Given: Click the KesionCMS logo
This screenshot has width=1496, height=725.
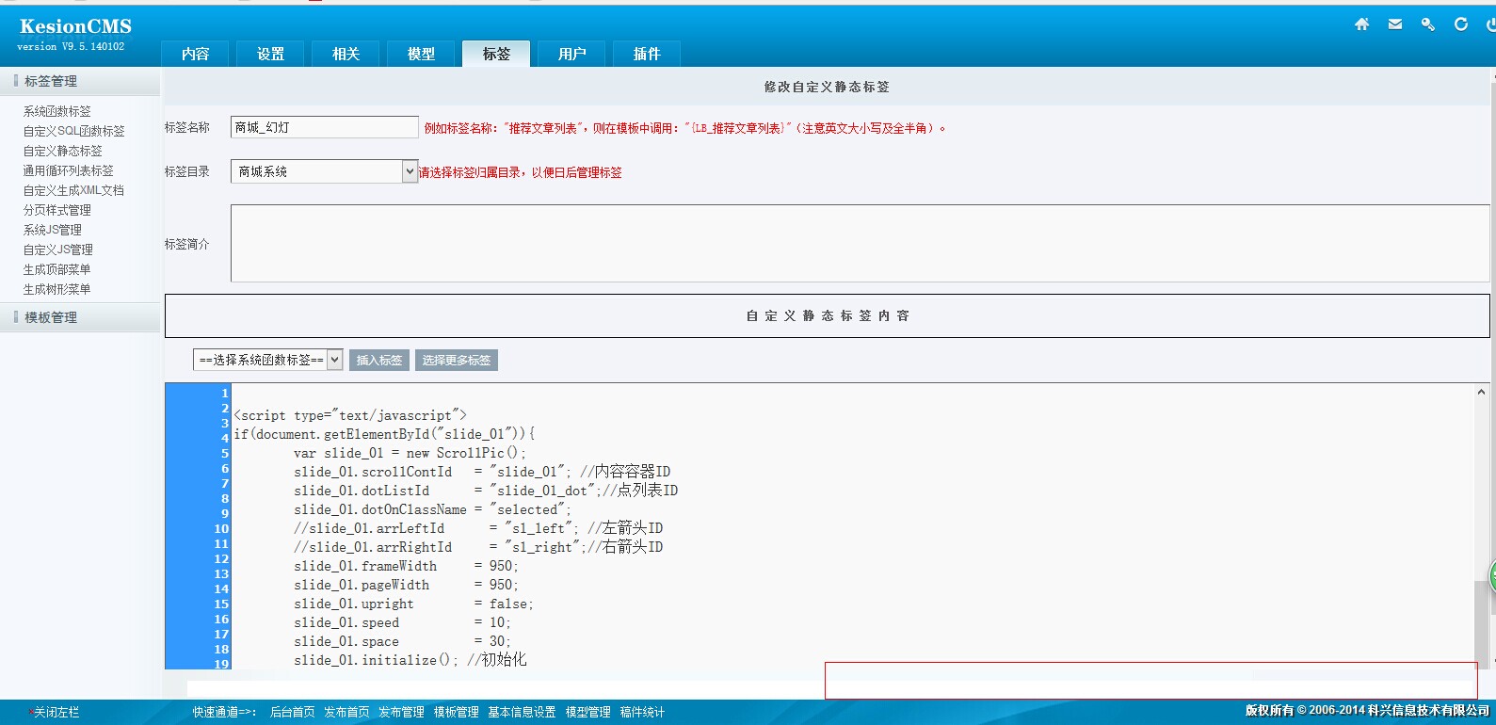Looking at the screenshot, I should point(75,26).
